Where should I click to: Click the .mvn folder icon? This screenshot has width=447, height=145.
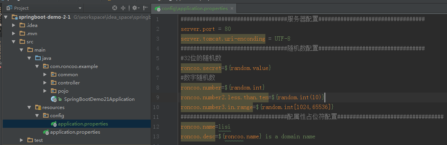click(22, 34)
